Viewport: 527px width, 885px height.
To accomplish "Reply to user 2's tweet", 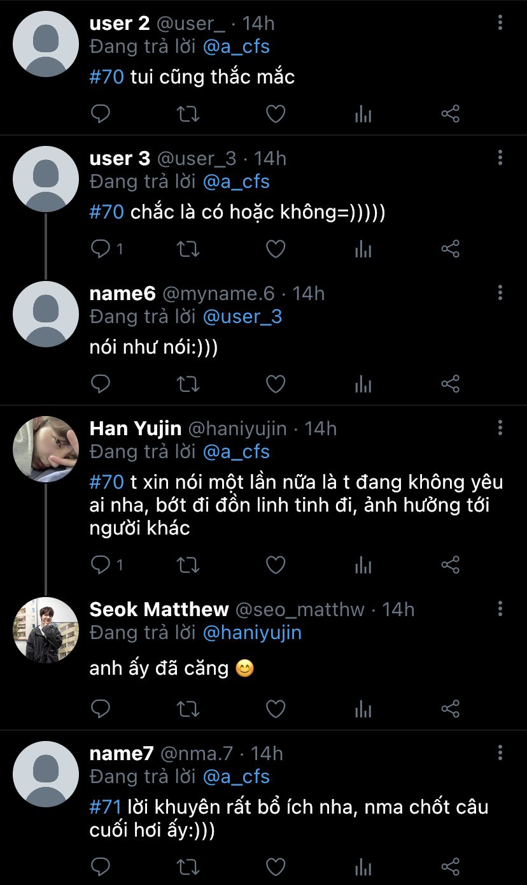I will coord(101,115).
